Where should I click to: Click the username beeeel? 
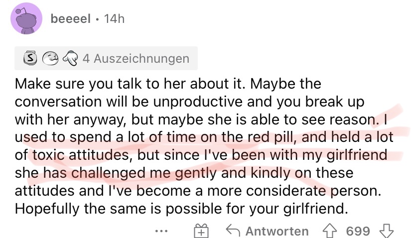(x=71, y=18)
